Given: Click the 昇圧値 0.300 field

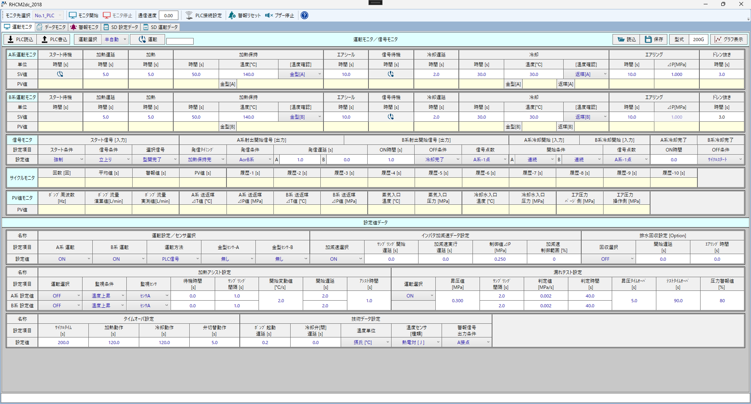Looking at the screenshot, I should point(457,301).
